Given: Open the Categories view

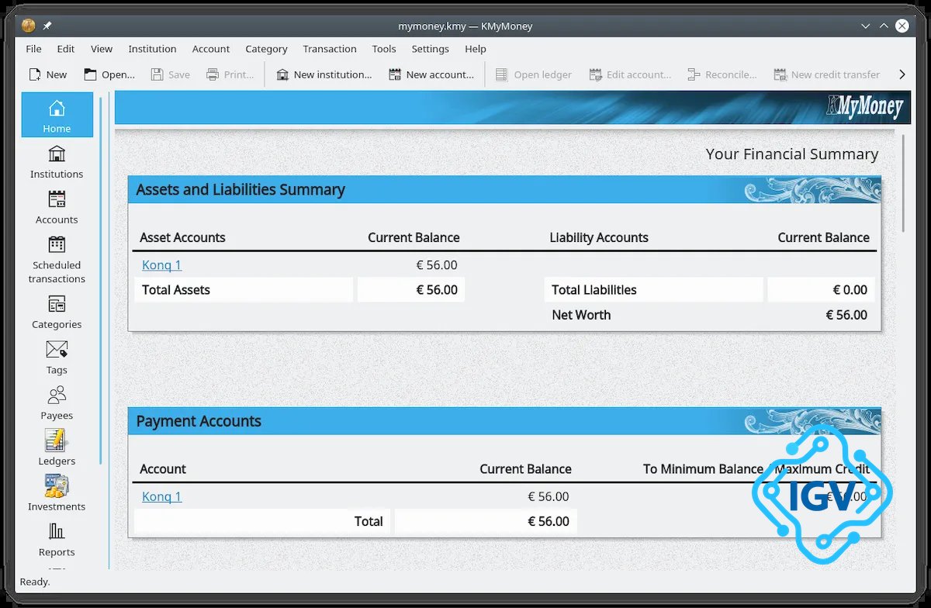Looking at the screenshot, I should coord(57,312).
